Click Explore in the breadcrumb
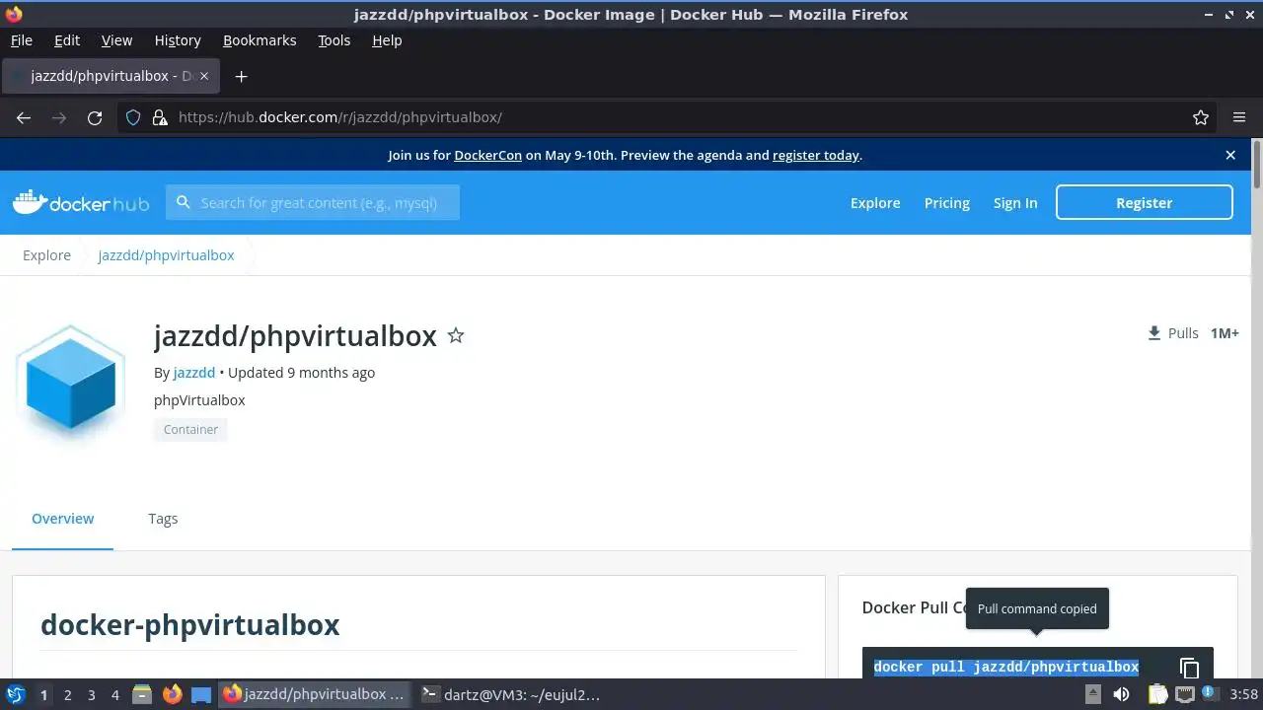This screenshot has height=710, width=1263. point(46,255)
